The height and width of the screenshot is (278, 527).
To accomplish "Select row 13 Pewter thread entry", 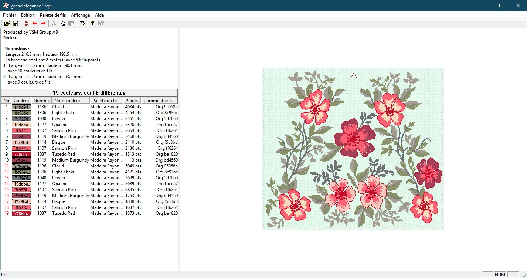I will (x=59, y=178).
